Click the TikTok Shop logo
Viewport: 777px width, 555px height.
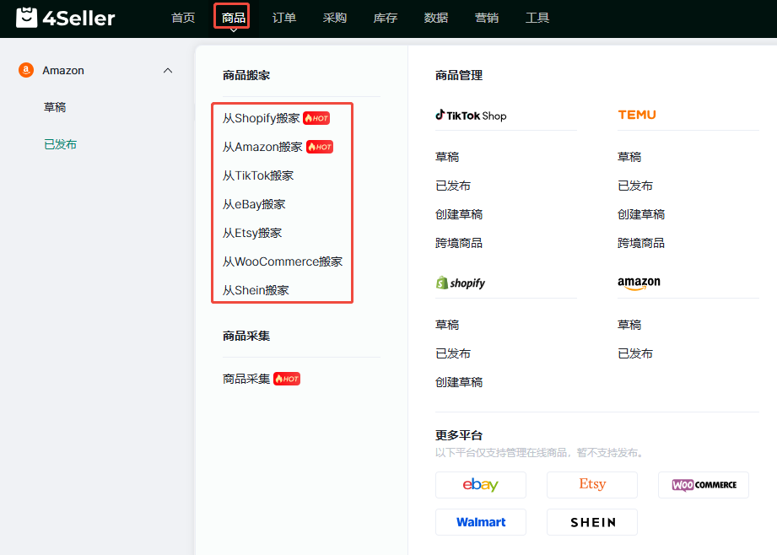[x=471, y=116]
